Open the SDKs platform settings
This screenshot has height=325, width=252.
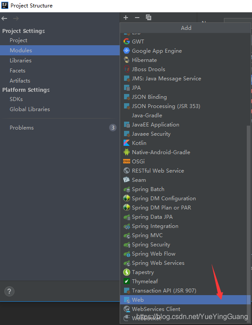(60, 99)
